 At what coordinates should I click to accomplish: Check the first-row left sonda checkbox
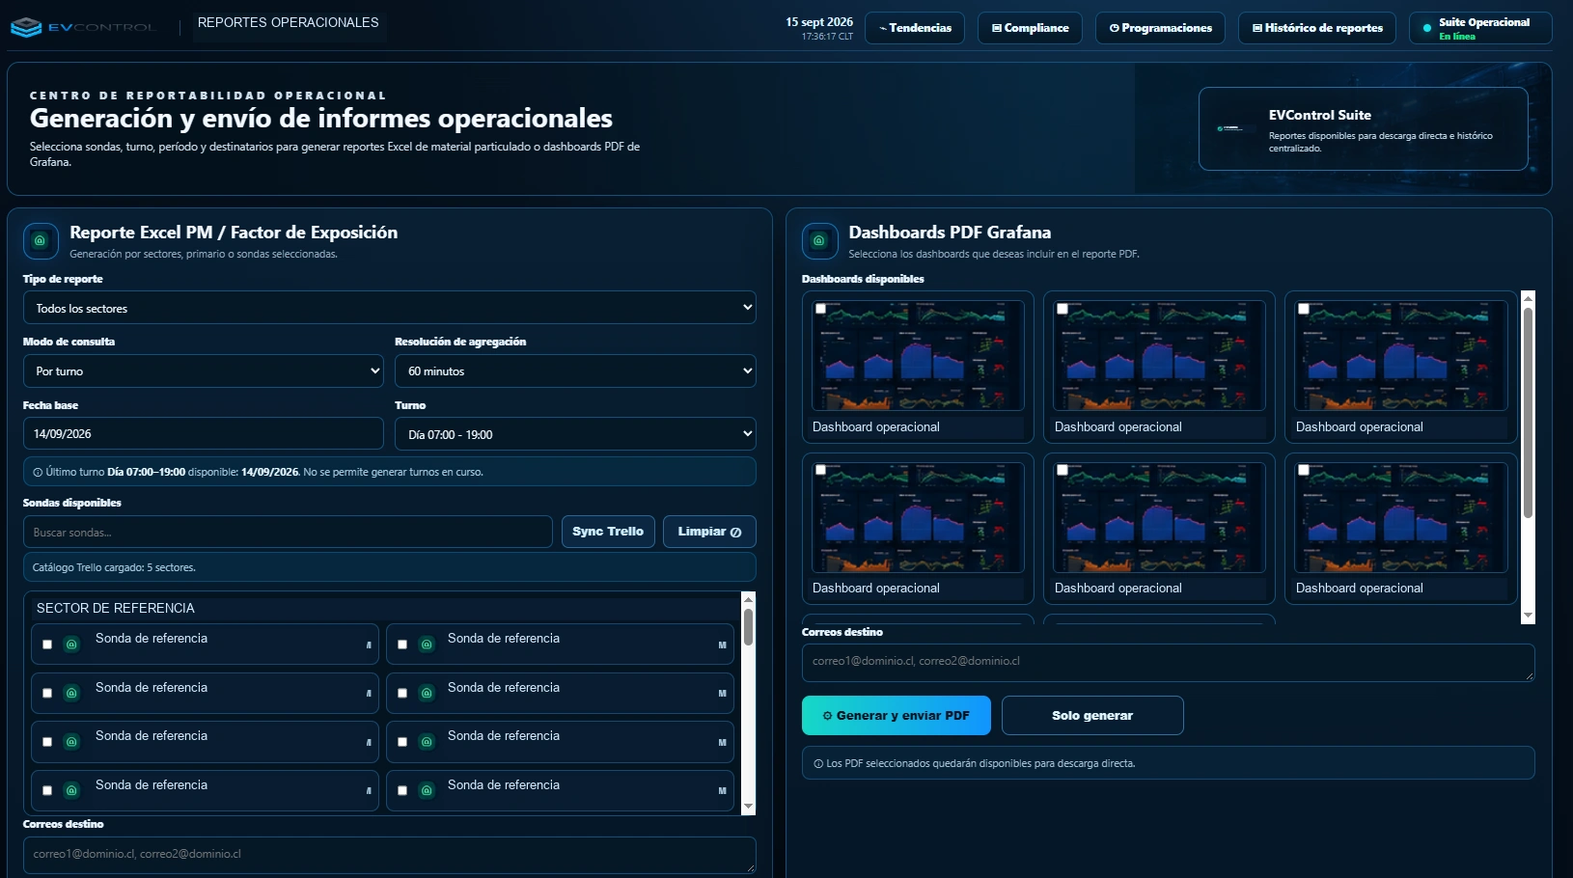click(47, 645)
